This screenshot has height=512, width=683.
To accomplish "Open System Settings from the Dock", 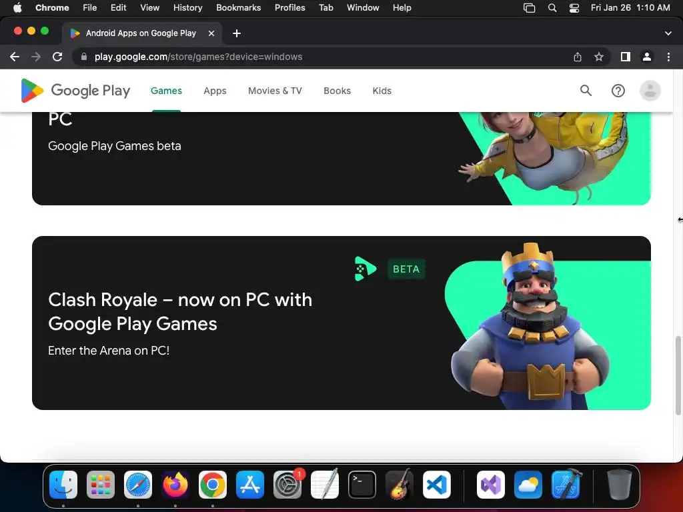I will pos(287,485).
